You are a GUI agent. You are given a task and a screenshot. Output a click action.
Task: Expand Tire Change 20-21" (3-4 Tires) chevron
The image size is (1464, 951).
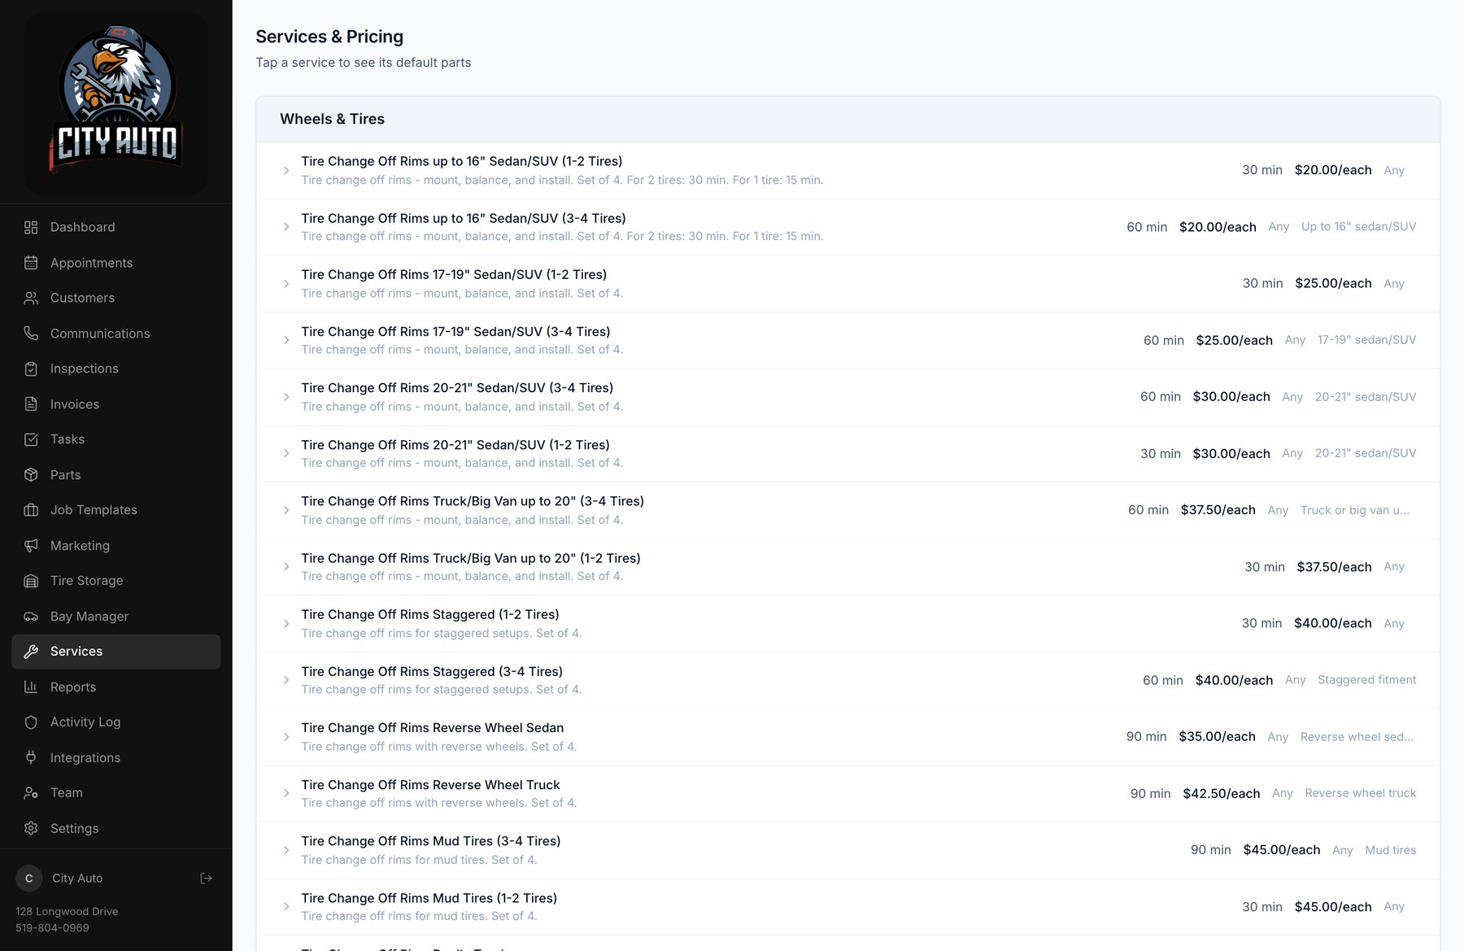point(286,397)
